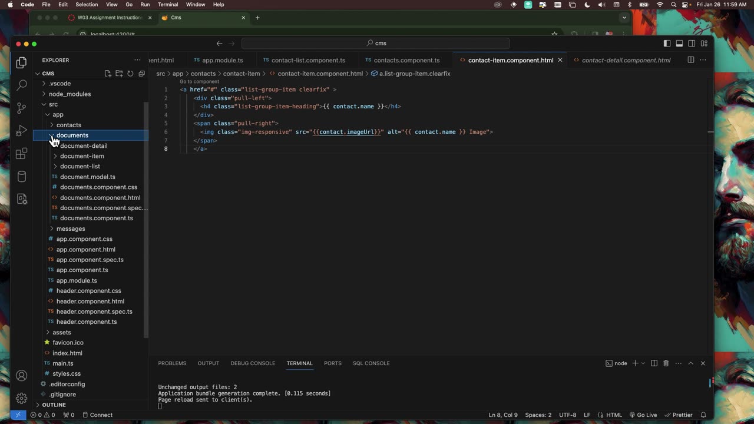Viewport: 754px width, 424px height.
Task: Switch to contact-detail.component.html tab
Action: [626, 60]
